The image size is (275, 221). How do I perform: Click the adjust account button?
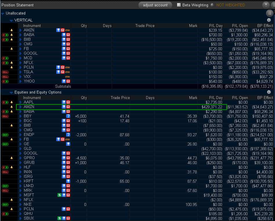click(155, 5)
